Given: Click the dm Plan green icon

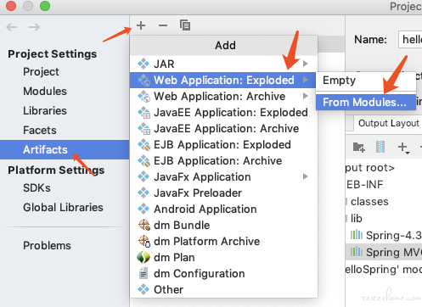Looking at the screenshot, I should [143, 257].
